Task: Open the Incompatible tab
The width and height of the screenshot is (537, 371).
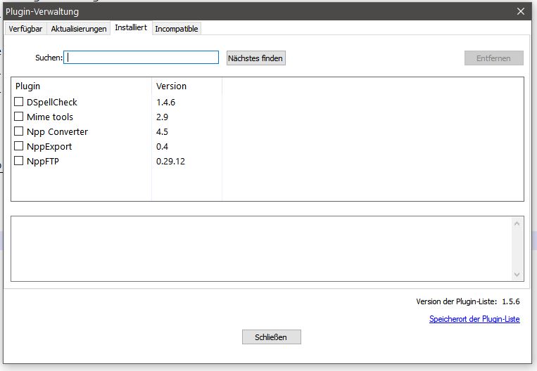Action: point(177,29)
